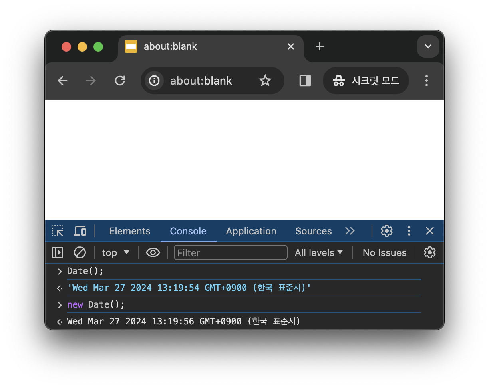This screenshot has height=389, width=489.
Task: Click the browser back arrow
Action: pos(62,81)
